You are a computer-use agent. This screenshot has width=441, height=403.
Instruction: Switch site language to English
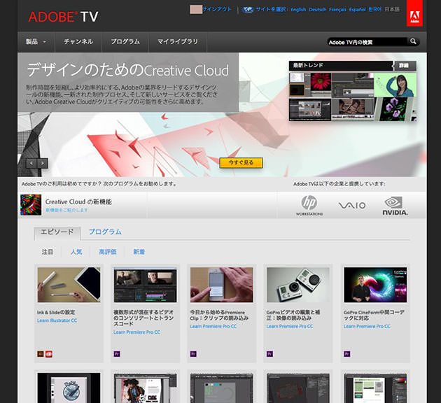(x=298, y=10)
